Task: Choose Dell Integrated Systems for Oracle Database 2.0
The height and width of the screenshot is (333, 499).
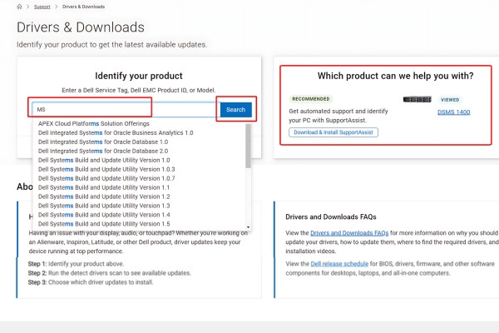Action: [103, 151]
